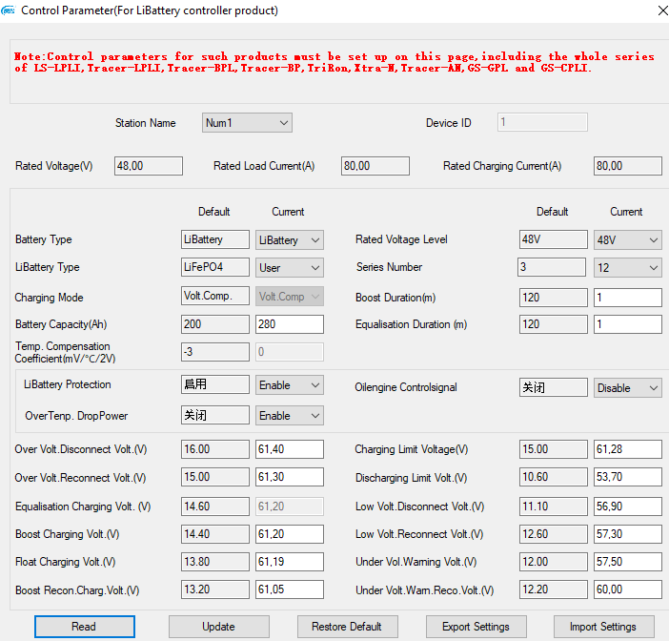Expand the Battery Type current dropdown

tap(290, 240)
